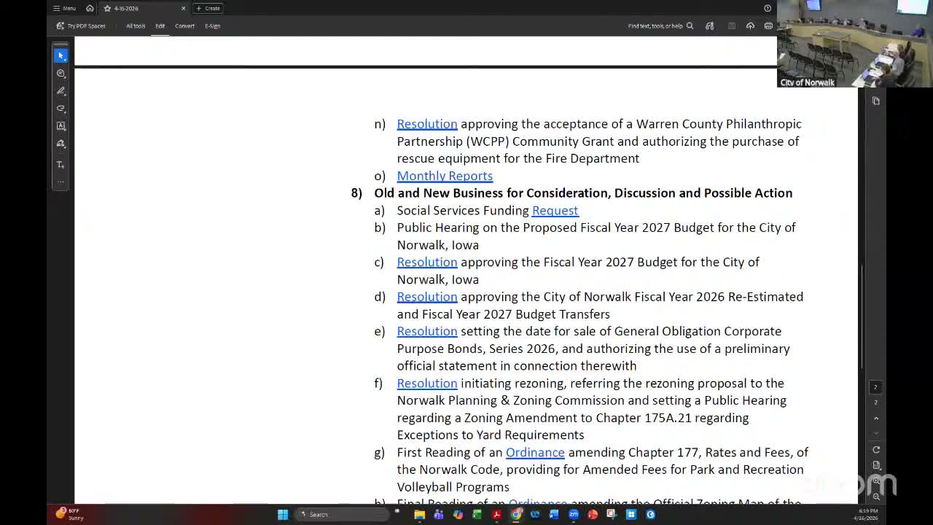Click heading "Old and New Business for Consideration"
This screenshot has width=933, height=525.
pos(583,193)
